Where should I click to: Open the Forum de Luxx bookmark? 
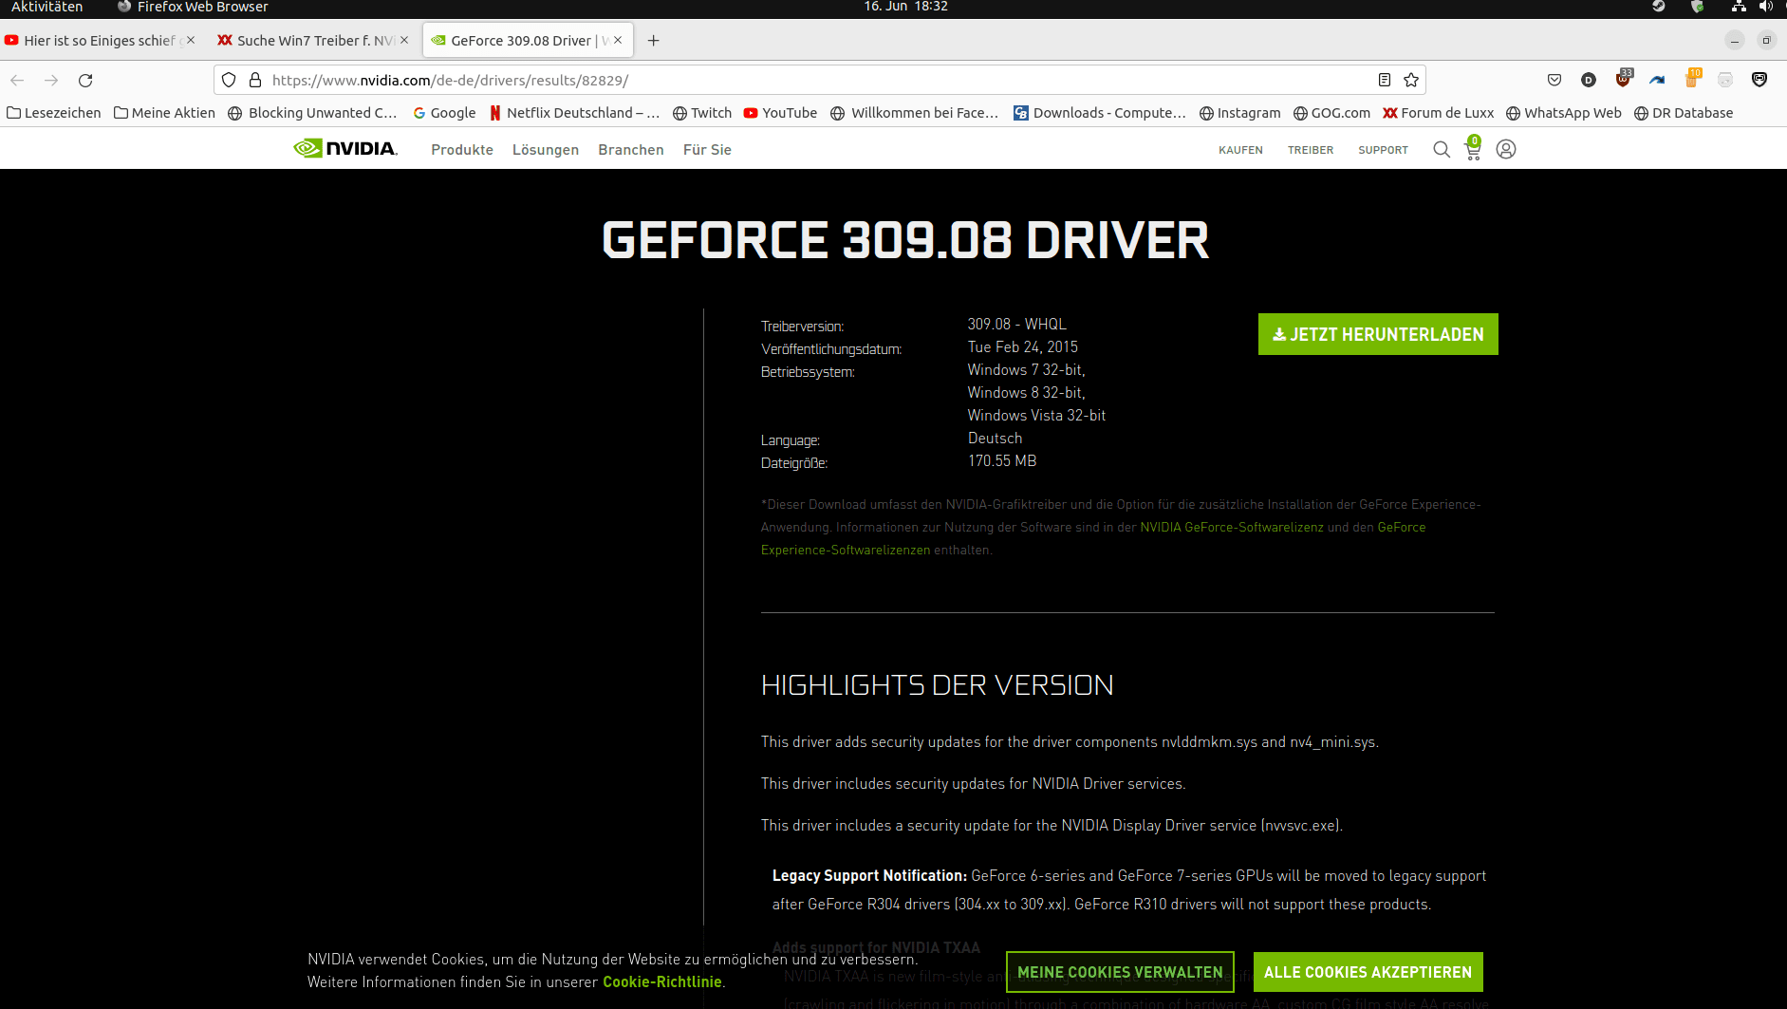pos(1439,113)
